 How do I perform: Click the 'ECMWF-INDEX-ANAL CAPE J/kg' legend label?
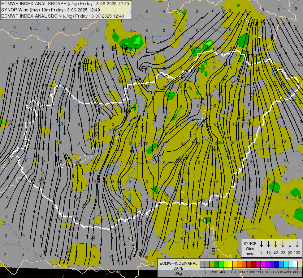[x=178, y=268]
